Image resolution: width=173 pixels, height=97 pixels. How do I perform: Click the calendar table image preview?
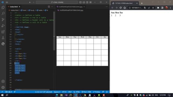82,51
